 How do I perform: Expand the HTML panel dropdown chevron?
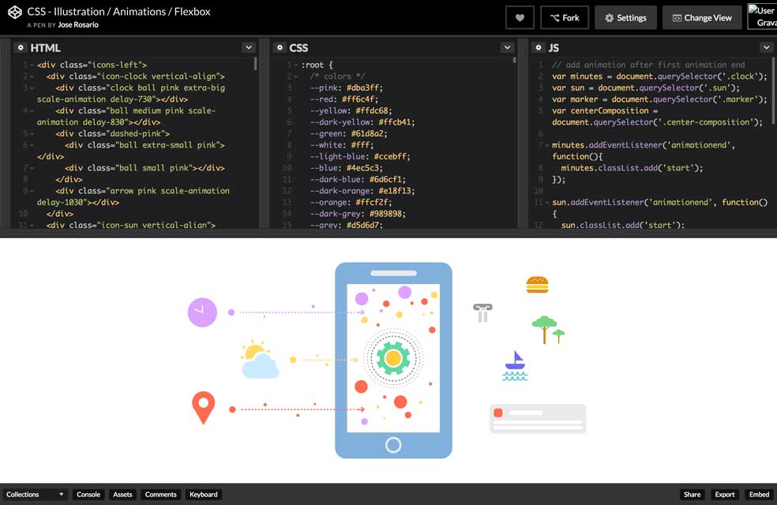tap(248, 48)
